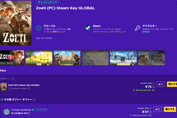Viewport: 177px width, 118px height.
Task: Click info icon beside 注目のオファー label
Action: pos(13,79)
